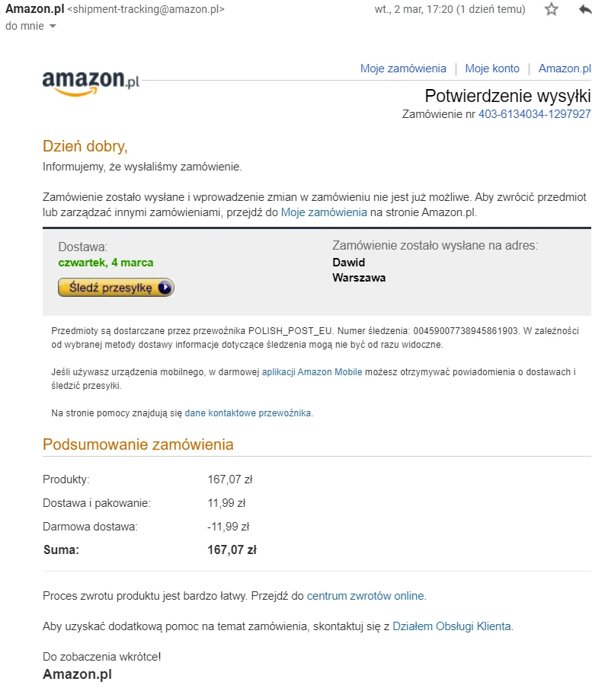The height and width of the screenshot is (688, 592).
Task: Click the Amazon.pl logo
Action: pos(91,82)
